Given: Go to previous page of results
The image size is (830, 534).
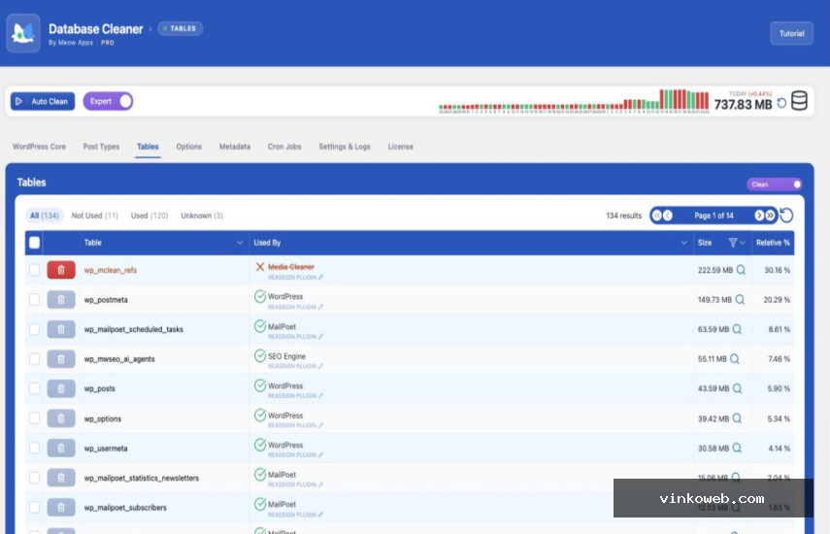Looking at the screenshot, I should tap(668, 216).
